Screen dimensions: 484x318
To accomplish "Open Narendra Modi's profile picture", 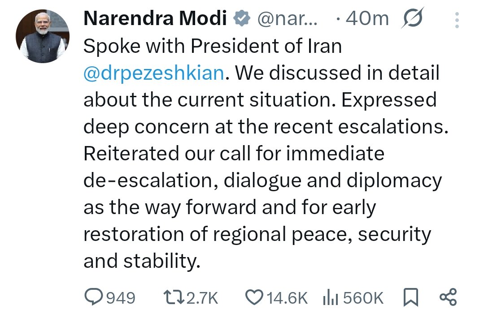I will pyautogui.click(x=43, y=36).
